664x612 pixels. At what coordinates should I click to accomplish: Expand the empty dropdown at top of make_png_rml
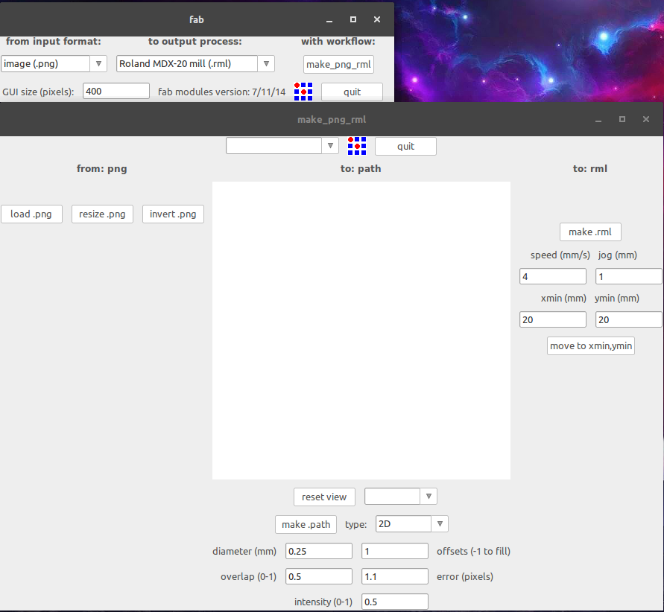330,146
